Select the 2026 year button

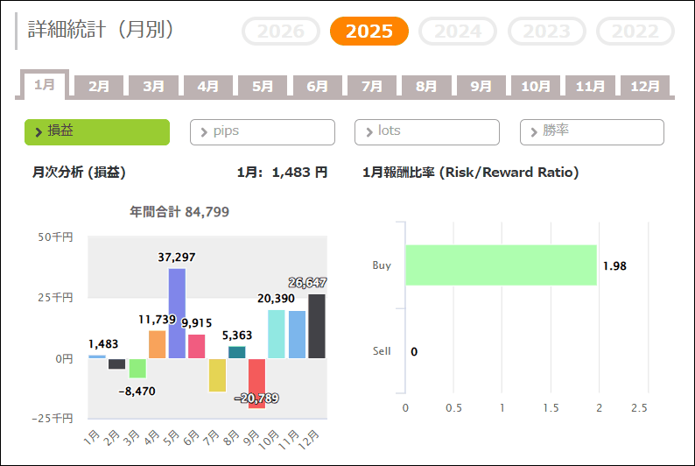[281, 32]
